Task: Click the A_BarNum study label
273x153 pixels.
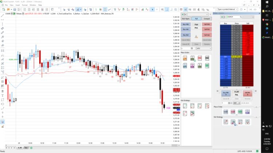Action: [x=76, y=13]
